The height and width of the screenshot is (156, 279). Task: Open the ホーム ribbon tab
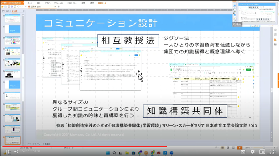[x=30, y=3]
